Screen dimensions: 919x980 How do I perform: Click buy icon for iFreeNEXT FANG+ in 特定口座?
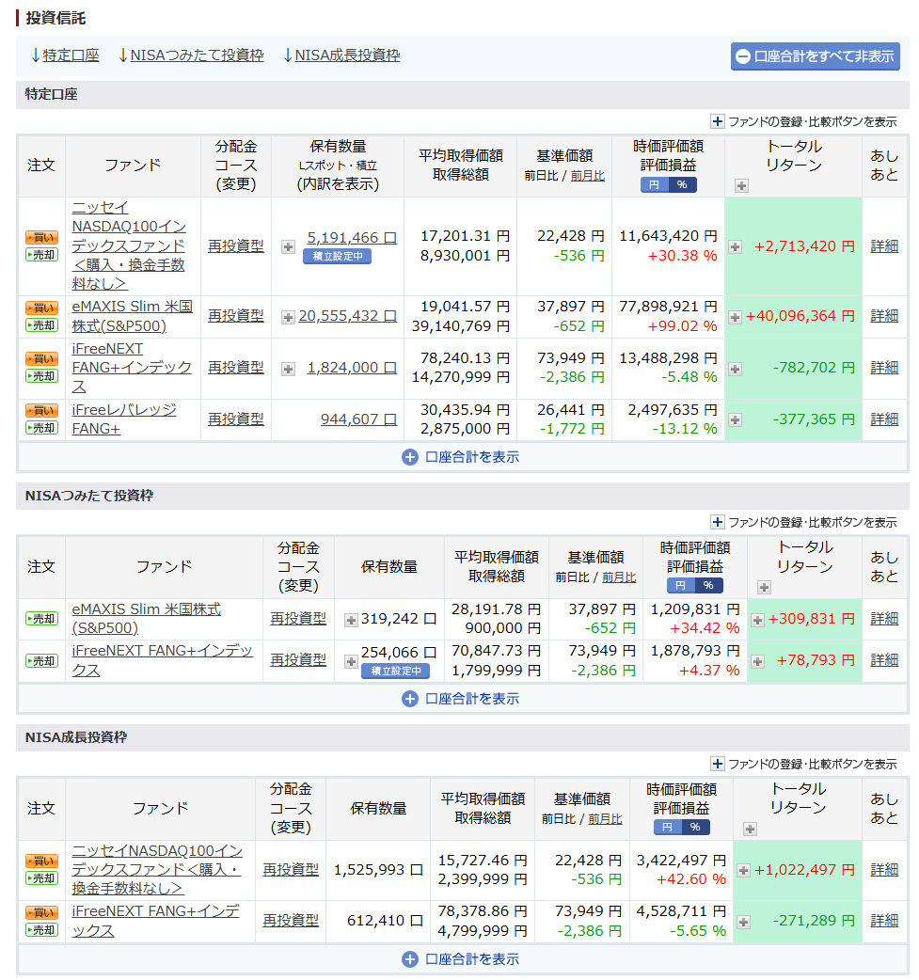41,358
